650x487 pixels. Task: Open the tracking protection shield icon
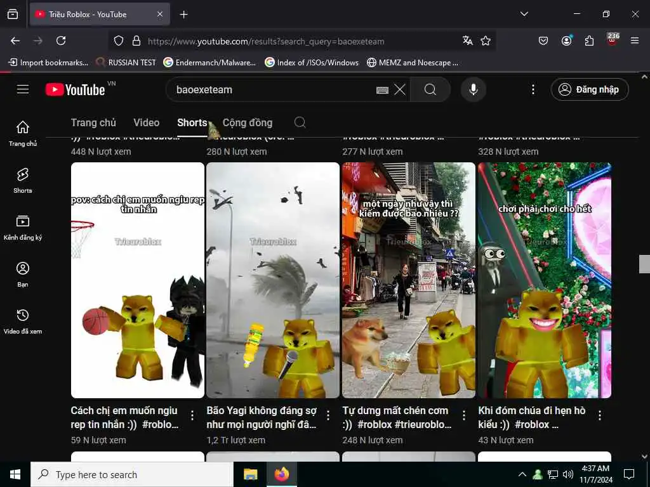[x=119, y=41]
